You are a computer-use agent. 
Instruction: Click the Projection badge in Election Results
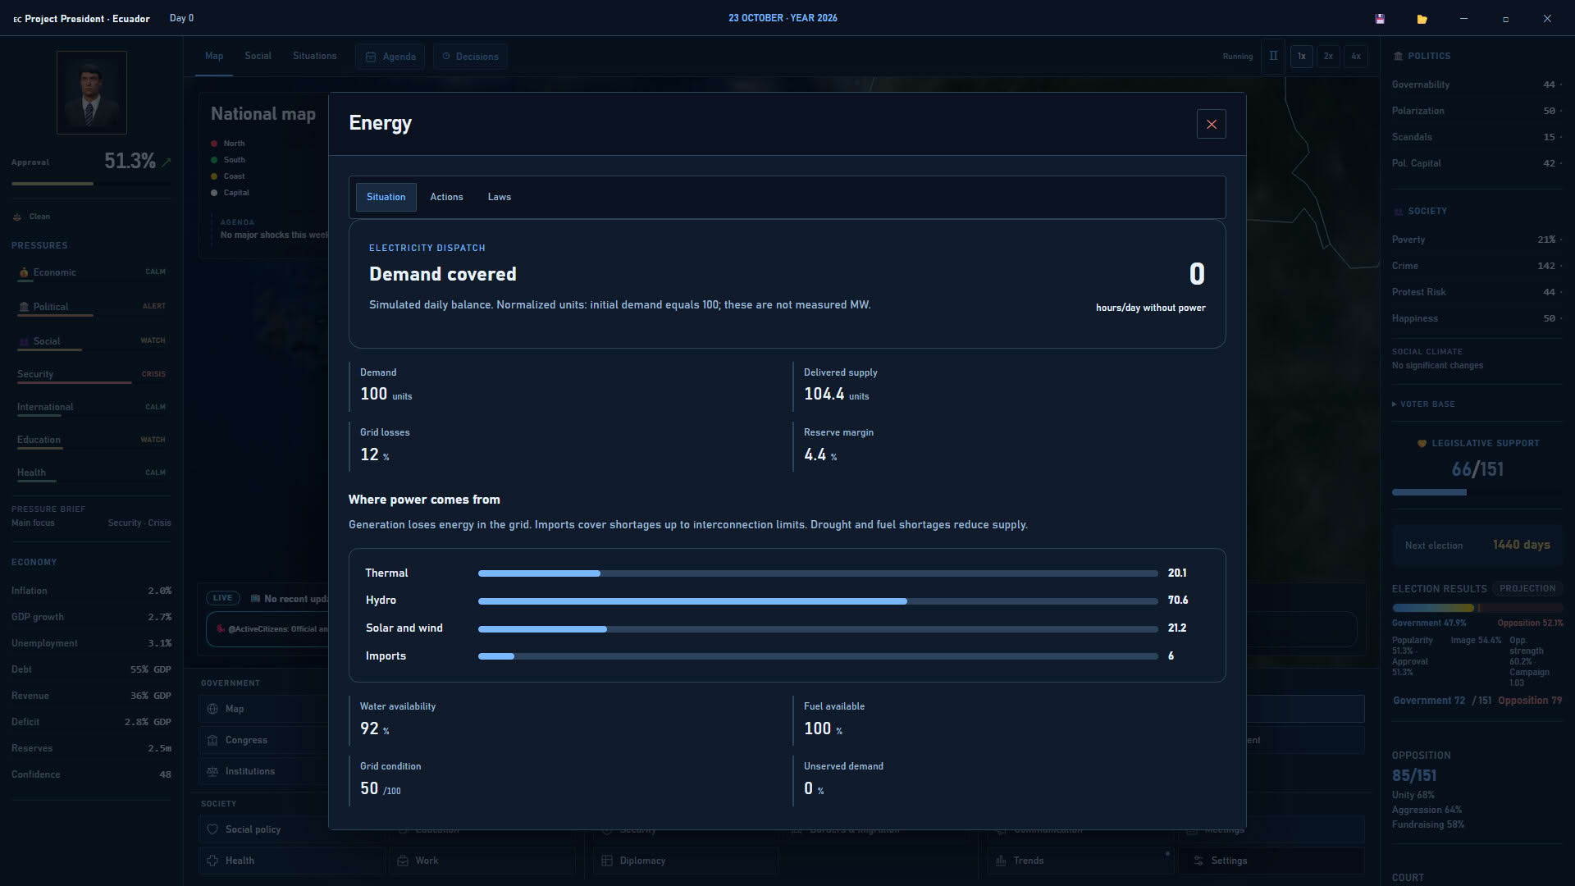point(1527,588)
